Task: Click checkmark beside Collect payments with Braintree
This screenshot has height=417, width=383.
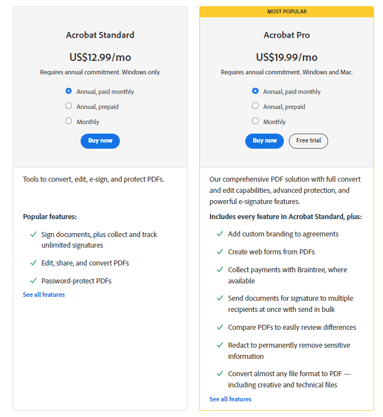Action: [220, 269]
